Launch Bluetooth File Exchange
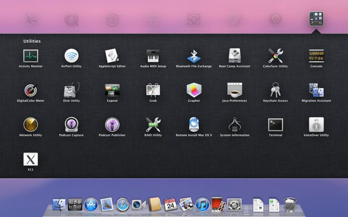This screenshot has width=348, height=217. (194, 56)
